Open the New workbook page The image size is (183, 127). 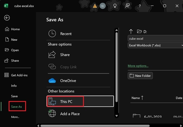[11, 40]
